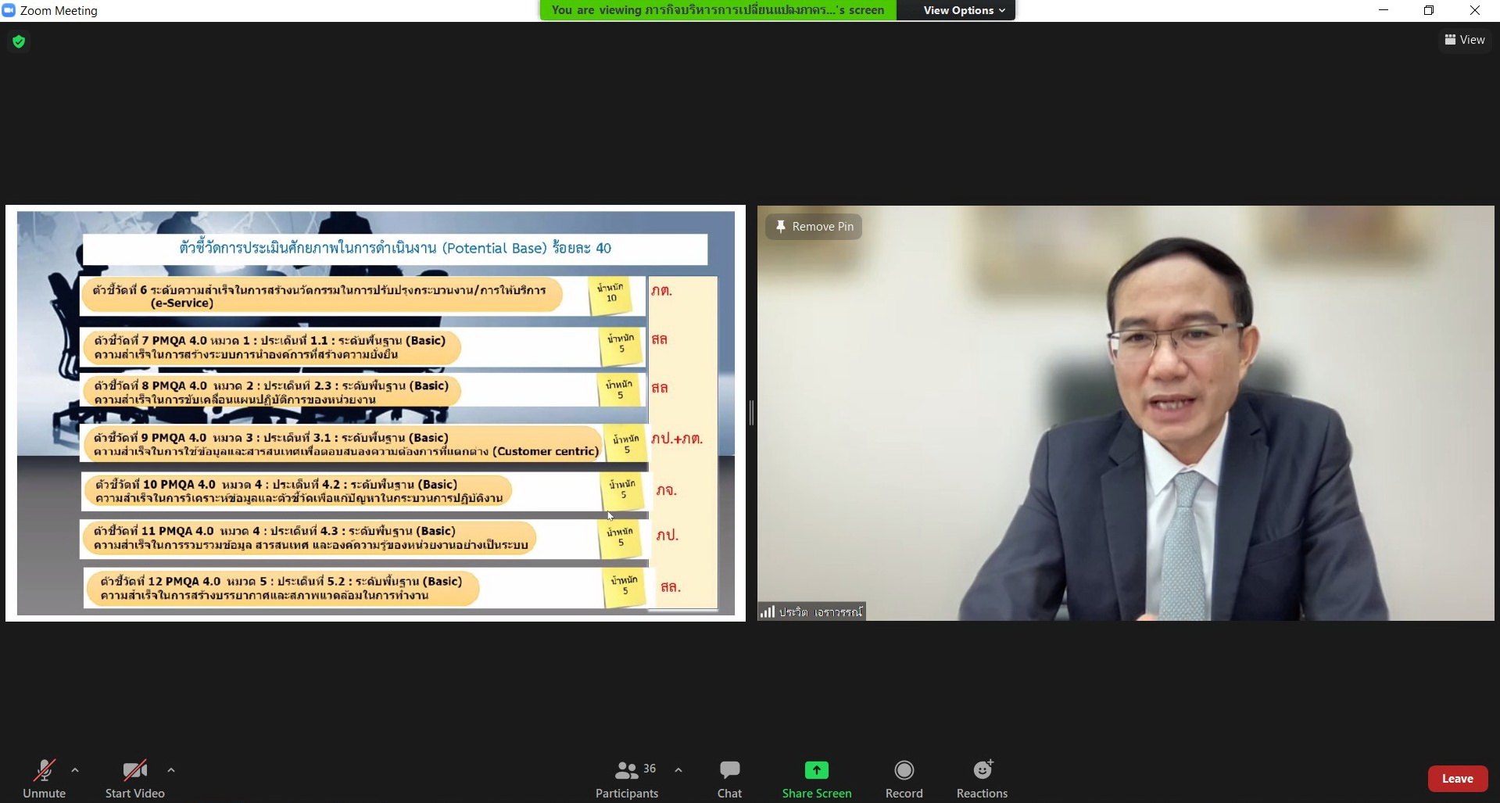Open the View layout menu
The width and height of the screenshot is (1500, 803).
coord(1465,40)
